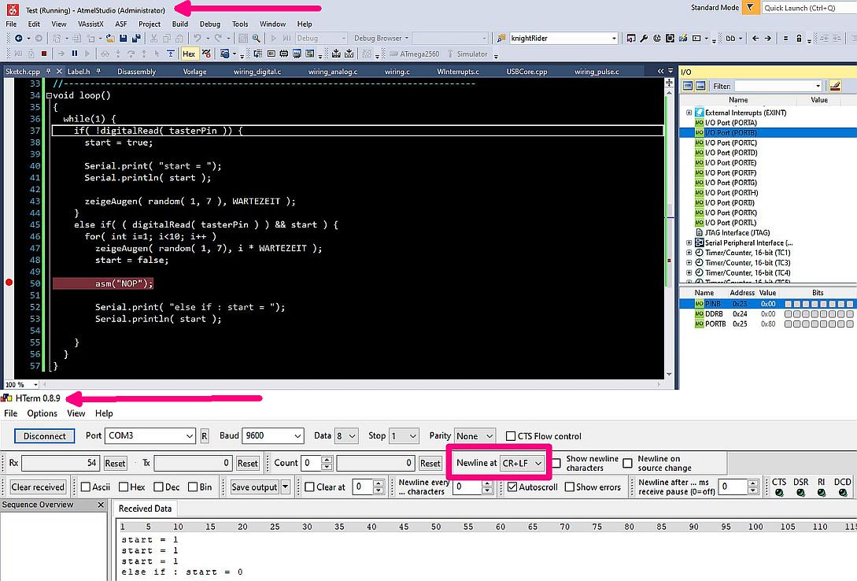The image size is (857, 581).
Task: Click the Save file floppy icon
Action: [124, 39]
